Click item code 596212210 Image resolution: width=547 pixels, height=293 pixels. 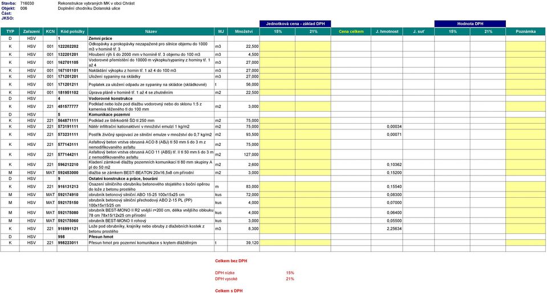[x=68, y=164]
